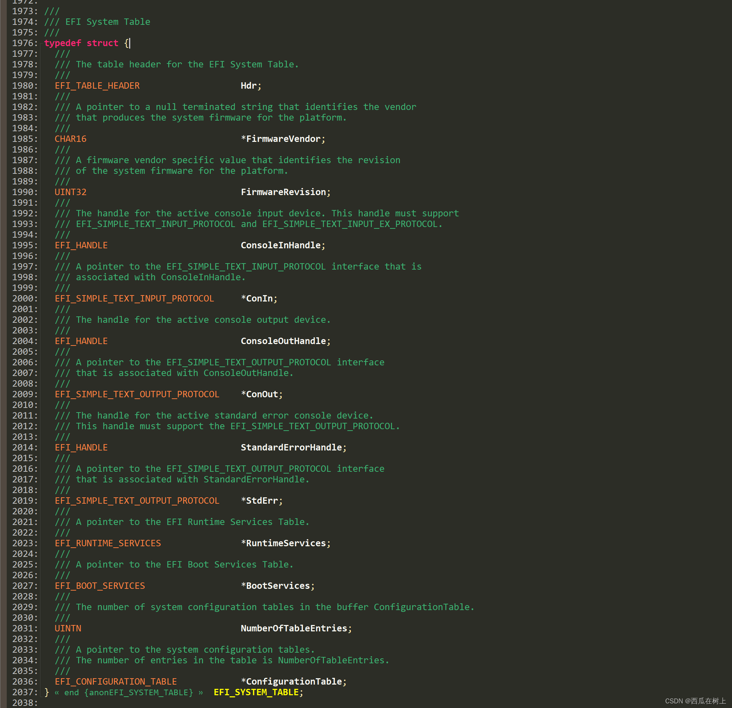Click line number 2000 in the gutter

[x=24, y=299]
